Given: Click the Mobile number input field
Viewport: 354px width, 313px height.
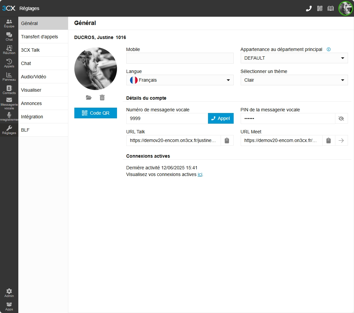Looking at the screenshot, I should [x=180, y=58].
